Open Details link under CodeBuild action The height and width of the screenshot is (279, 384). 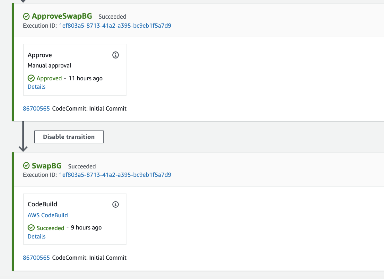37,237
